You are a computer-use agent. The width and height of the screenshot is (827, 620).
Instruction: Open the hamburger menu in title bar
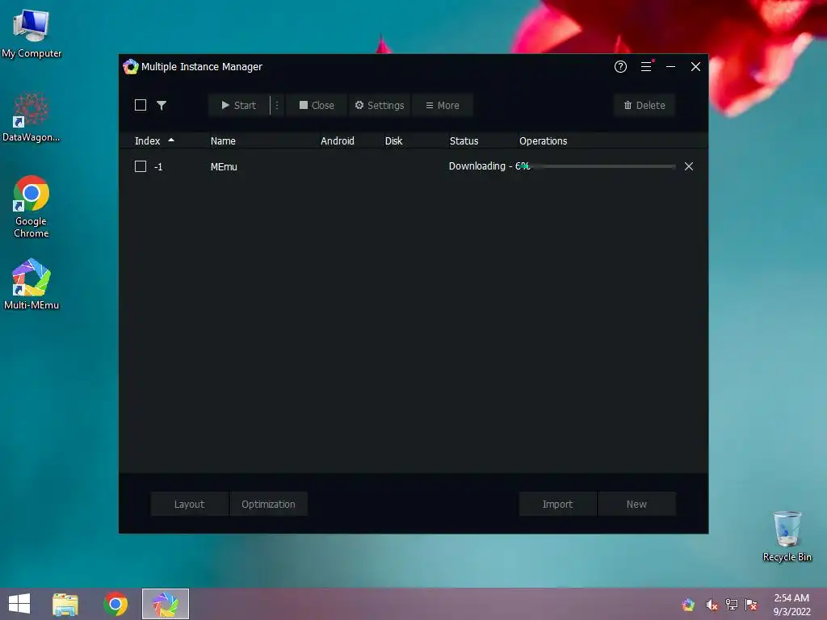[x=646, y=67]
